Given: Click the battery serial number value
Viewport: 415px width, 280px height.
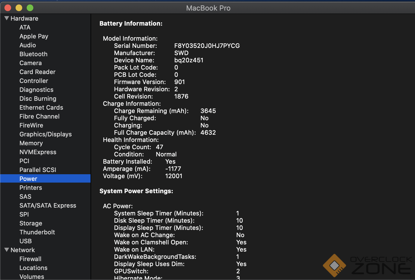Looking at the screenshot, I should point(207,46).
